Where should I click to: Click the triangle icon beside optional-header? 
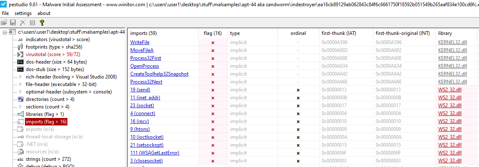(x=20, y=92)
